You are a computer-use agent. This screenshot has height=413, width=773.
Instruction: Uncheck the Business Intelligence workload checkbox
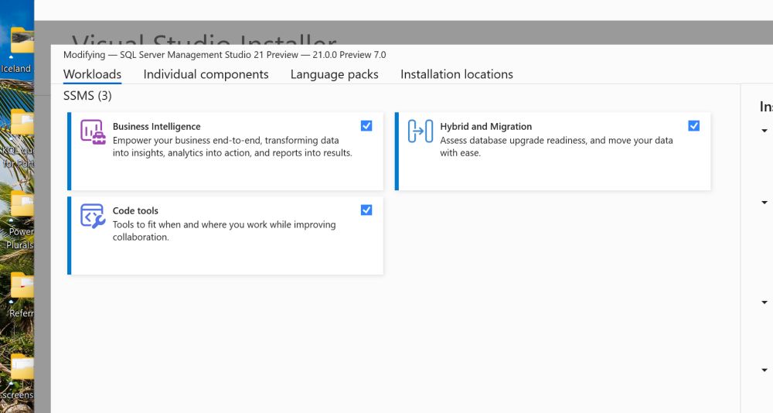tap(366, 125)
